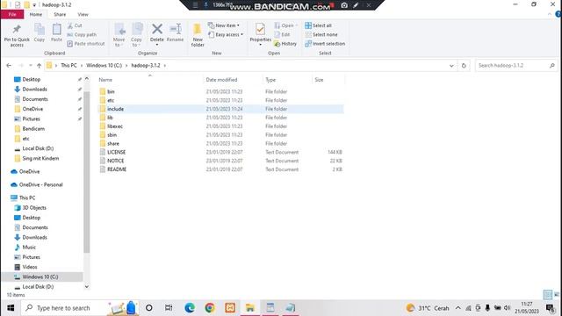Select the share folder
The image size is (562, 316).
pyautogui.click(x=113, y=143)
